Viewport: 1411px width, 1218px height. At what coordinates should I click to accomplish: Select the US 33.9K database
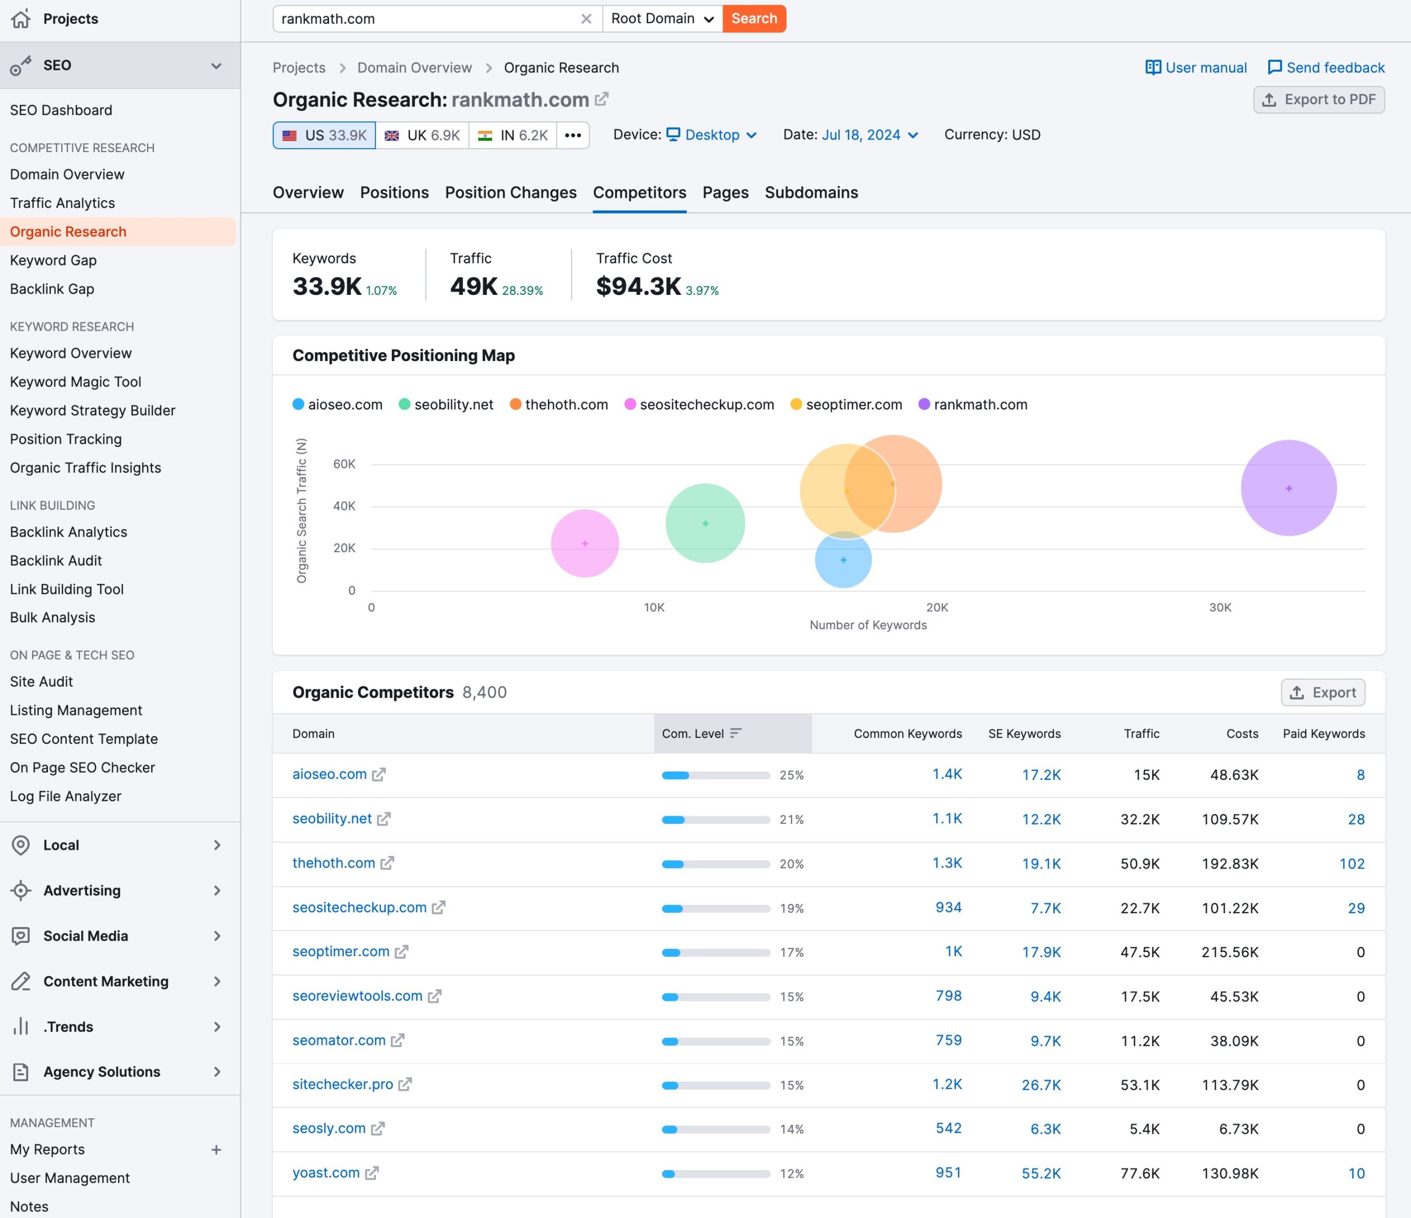coord(324,135)
